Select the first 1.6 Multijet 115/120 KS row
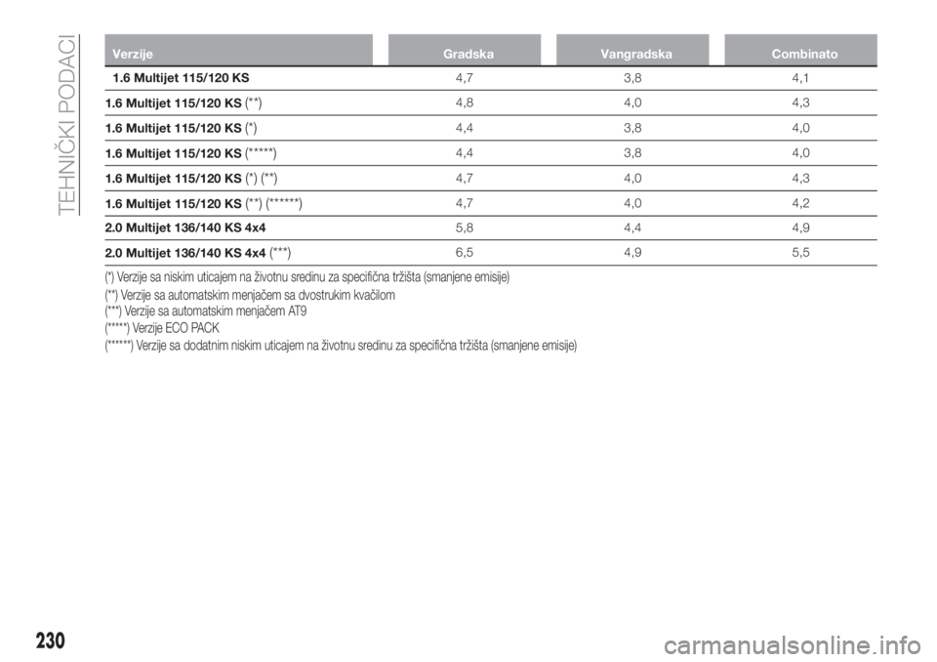 point(491,78)
